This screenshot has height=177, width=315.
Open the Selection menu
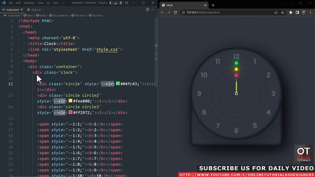[x=29, y=3]
